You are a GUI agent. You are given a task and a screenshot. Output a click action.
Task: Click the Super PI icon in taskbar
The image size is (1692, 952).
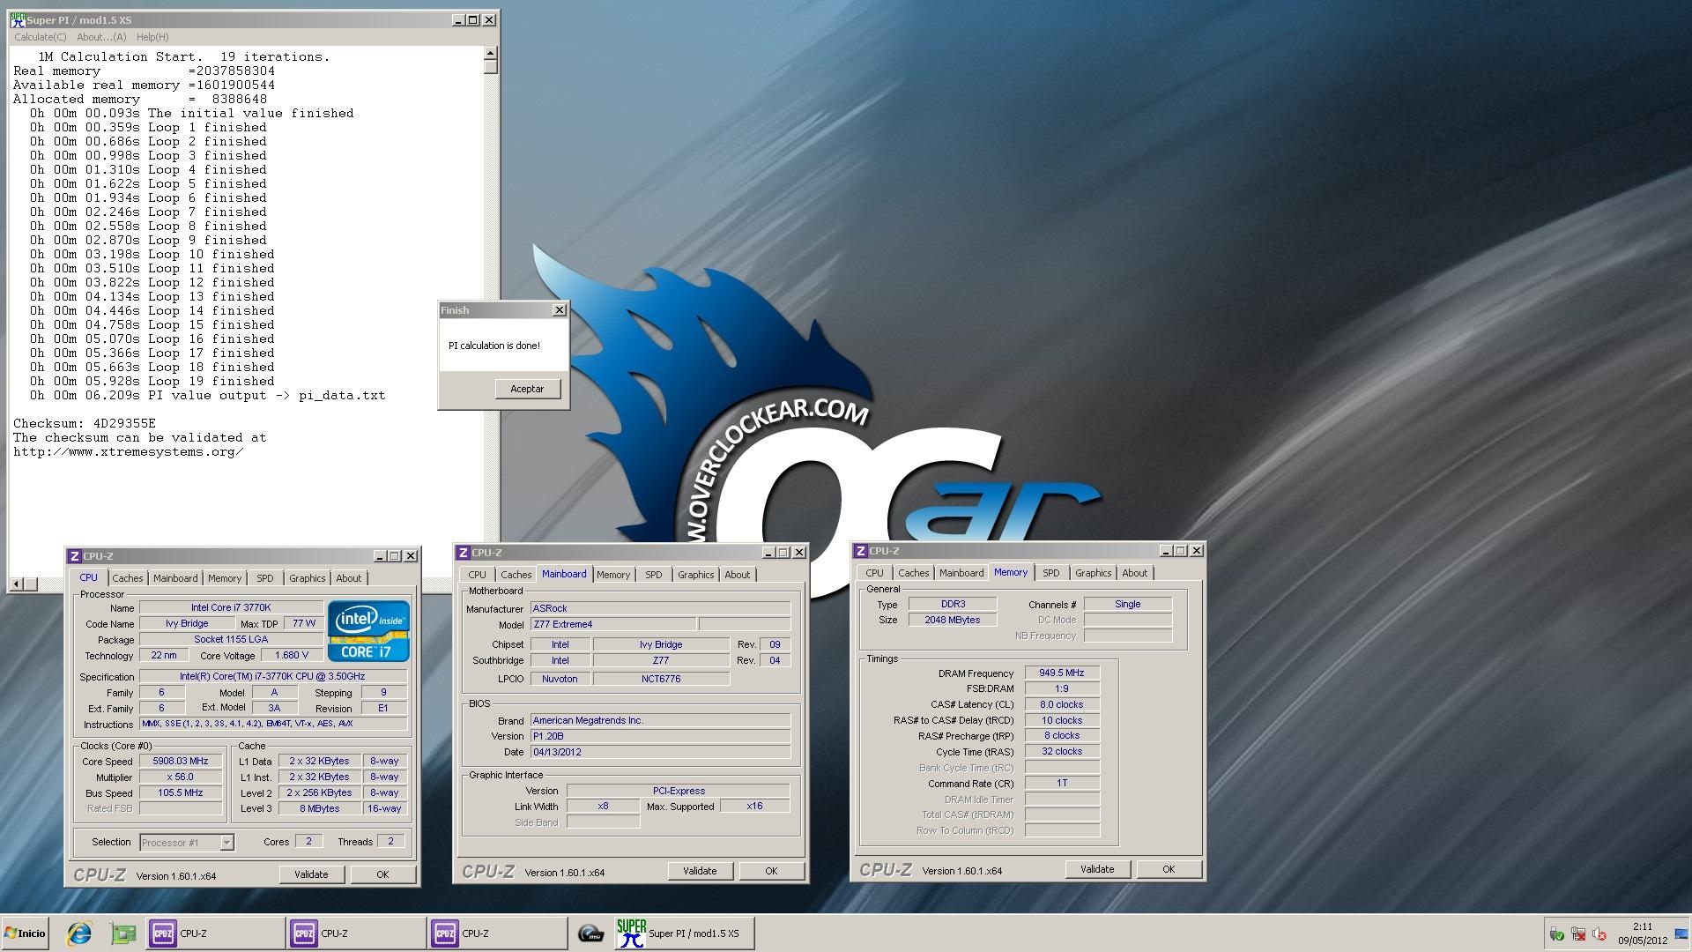631,933
